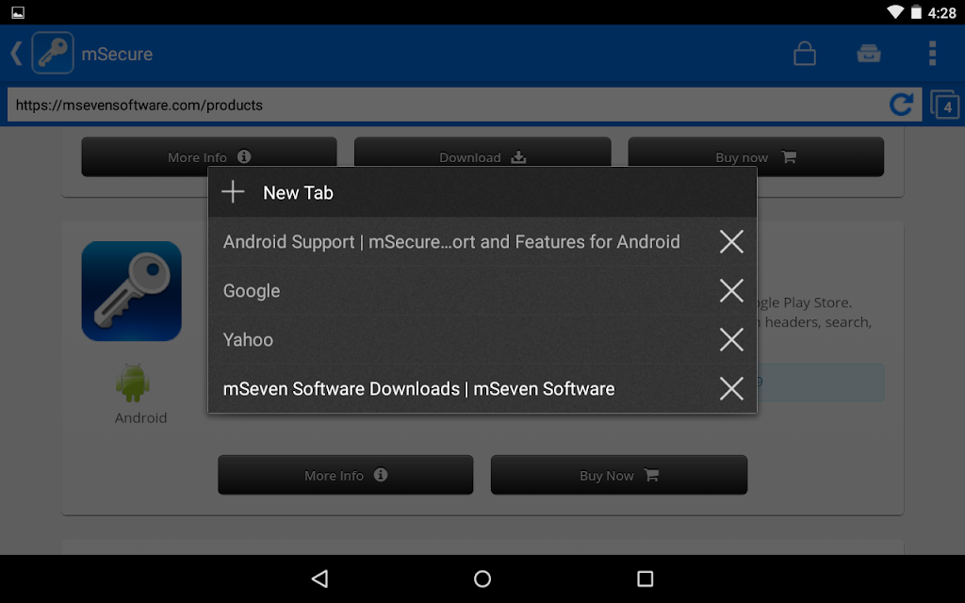Open the autofill briefcase icon in header
The height and width of the screenshot is (603, 965).
tap(868, 54)
